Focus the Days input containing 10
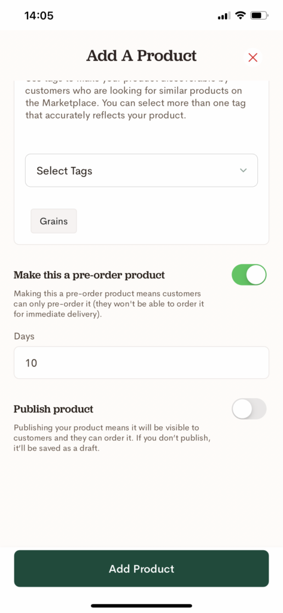 click(141, 363)
